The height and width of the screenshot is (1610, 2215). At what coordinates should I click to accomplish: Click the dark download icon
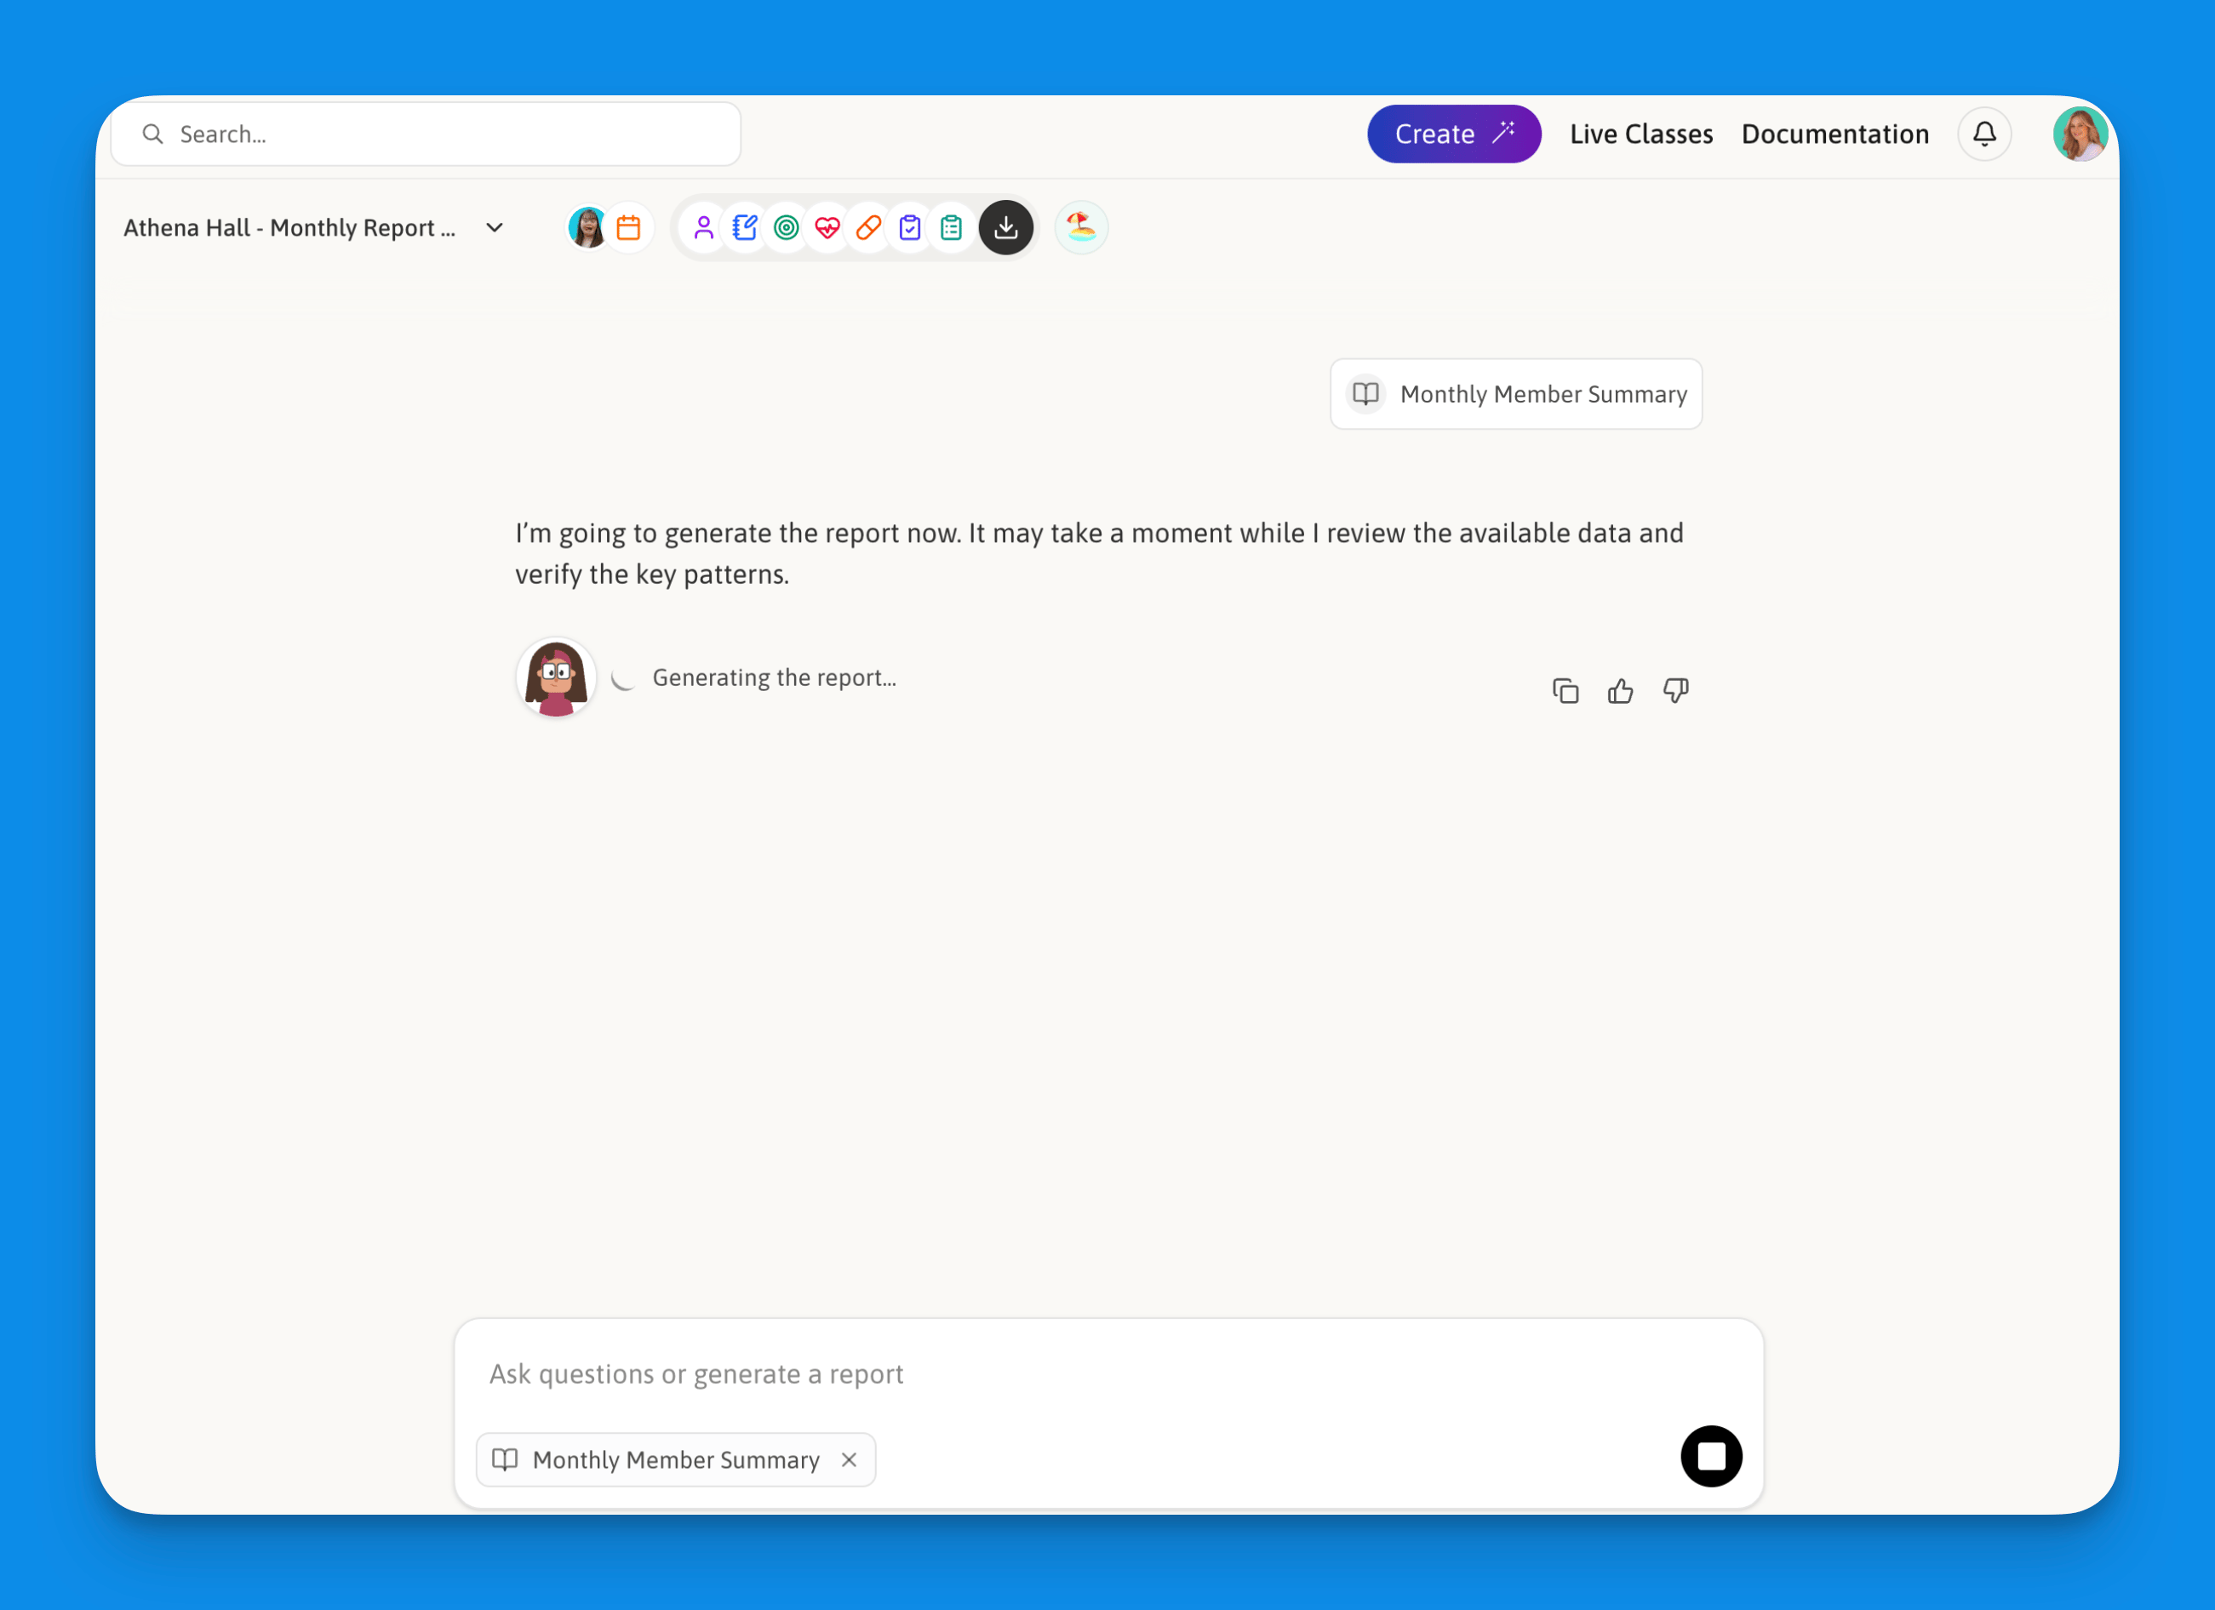(x=1006, y=227)
